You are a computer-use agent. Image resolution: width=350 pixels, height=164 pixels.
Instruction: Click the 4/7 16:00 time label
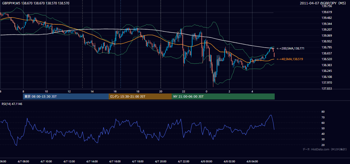click(115, 162)
